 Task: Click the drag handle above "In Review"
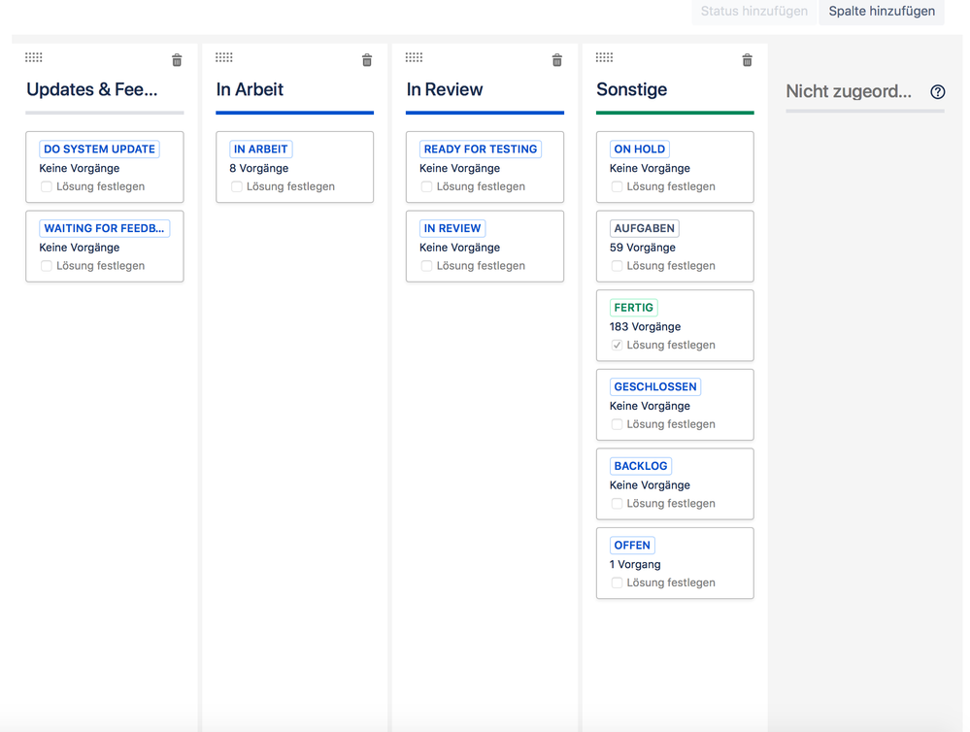pyautogui.click(x=414, y=56)
